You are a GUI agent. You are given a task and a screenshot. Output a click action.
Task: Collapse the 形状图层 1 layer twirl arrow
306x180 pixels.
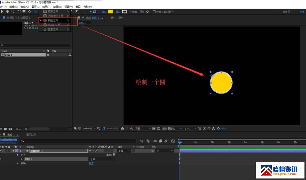tap(13, 151)
